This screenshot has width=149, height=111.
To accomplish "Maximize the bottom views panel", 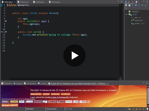I will click(x=147, y=83).
